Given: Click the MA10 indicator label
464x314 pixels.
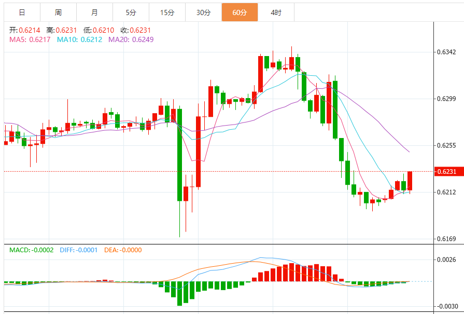Looking at the screenshot, I should click(79, 39).
